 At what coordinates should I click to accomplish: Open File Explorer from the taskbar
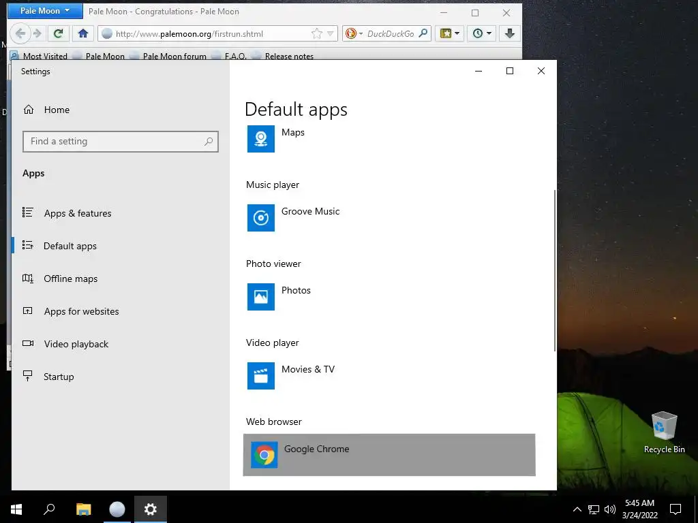[x=84, y=509]
